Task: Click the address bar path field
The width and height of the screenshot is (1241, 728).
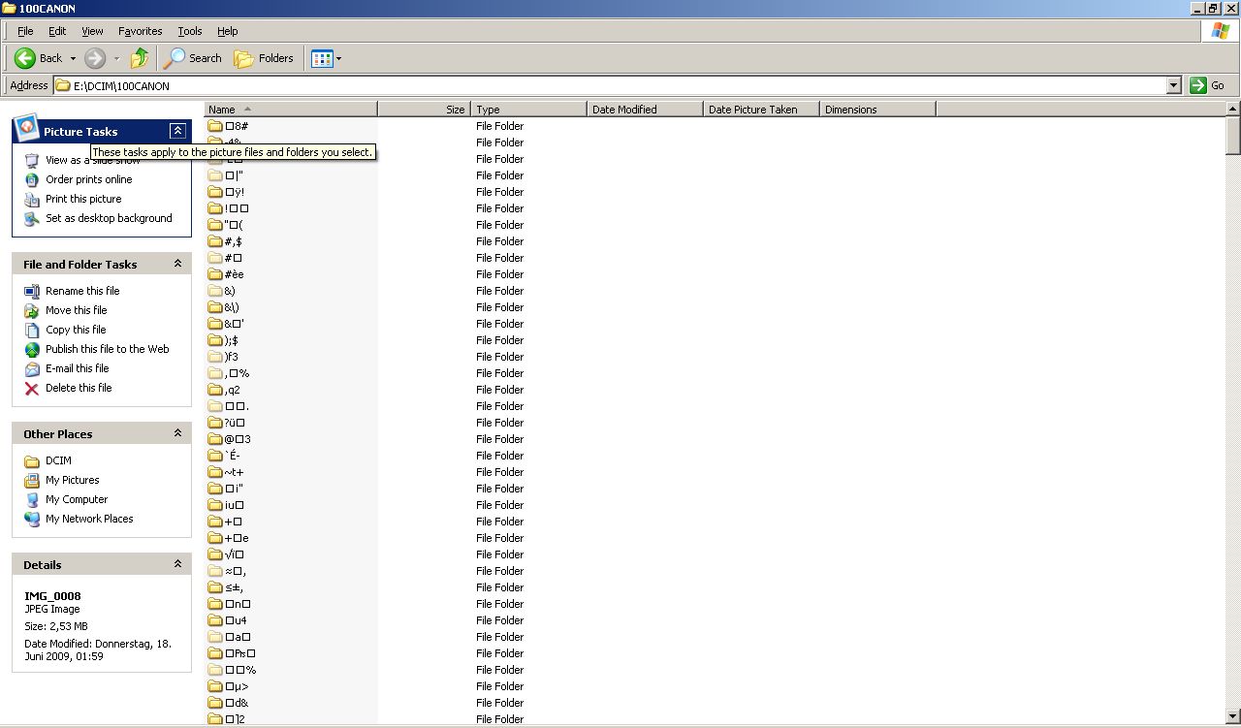Action: pos(611,85)
